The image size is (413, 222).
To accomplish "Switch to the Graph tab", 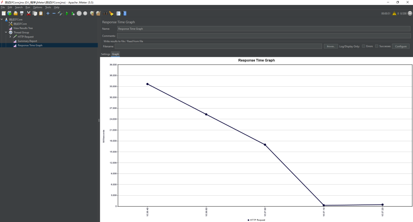I will point(115,54).
